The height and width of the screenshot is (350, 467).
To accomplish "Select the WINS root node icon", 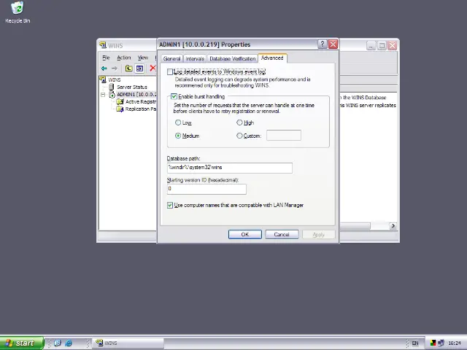I will click(103, 79).
